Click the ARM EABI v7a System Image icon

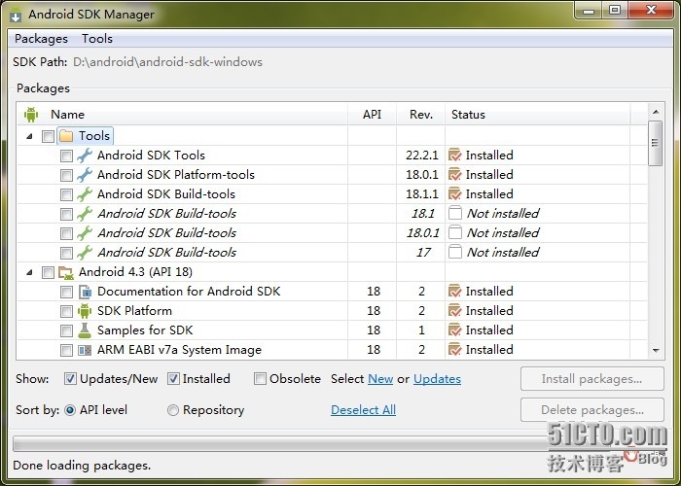click(85, 350)
